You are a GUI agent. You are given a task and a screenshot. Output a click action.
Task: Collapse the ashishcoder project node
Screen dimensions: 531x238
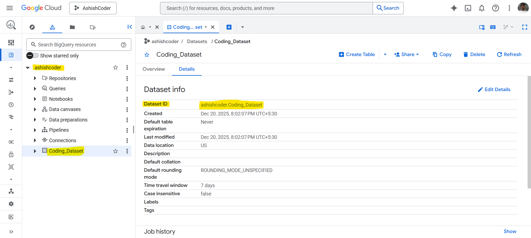pyautogui.click(x=28, y=68)
